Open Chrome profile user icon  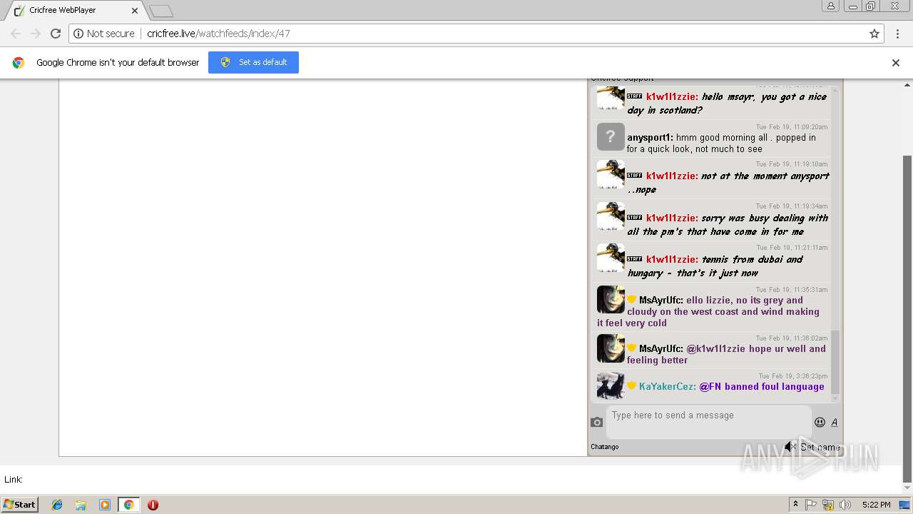830,6
